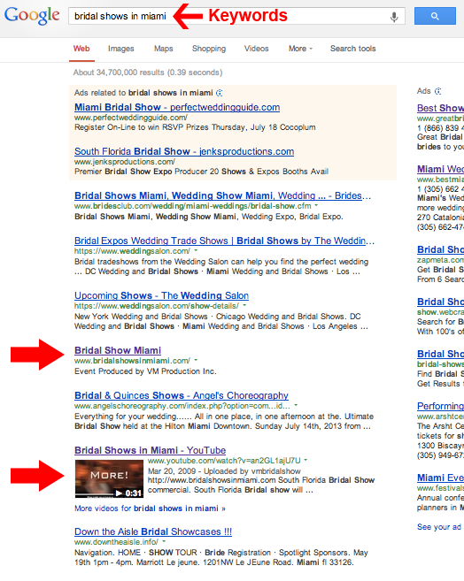Image resolution: width=464 pixels, height=581 pixels.
Task: Open the Performing sidebar ad link
Action: point(440,406)
